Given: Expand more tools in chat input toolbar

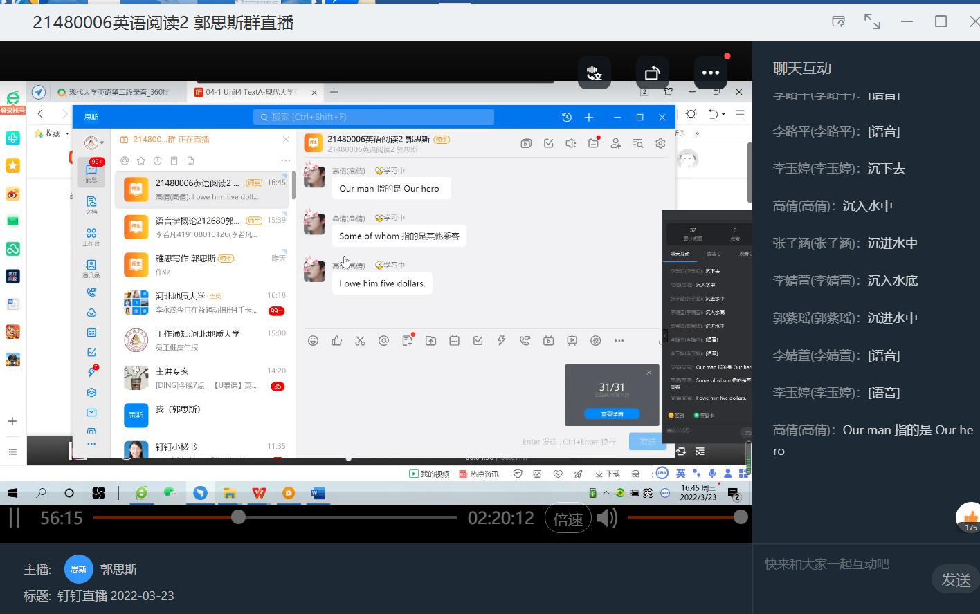Looking at the screenshot, I should point(619,340).
